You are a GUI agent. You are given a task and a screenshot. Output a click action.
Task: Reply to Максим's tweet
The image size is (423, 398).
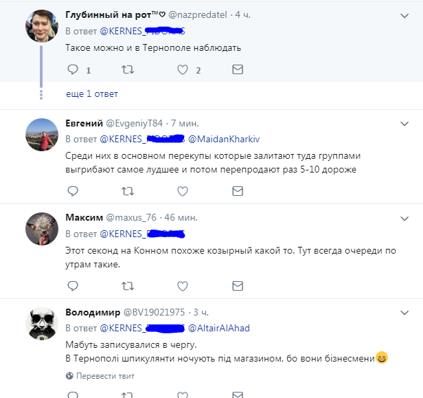73,285
